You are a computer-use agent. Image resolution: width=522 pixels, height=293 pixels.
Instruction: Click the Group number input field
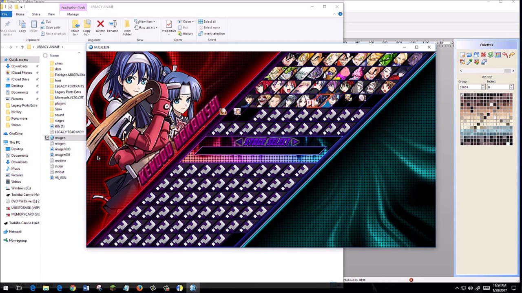[470, 87]
